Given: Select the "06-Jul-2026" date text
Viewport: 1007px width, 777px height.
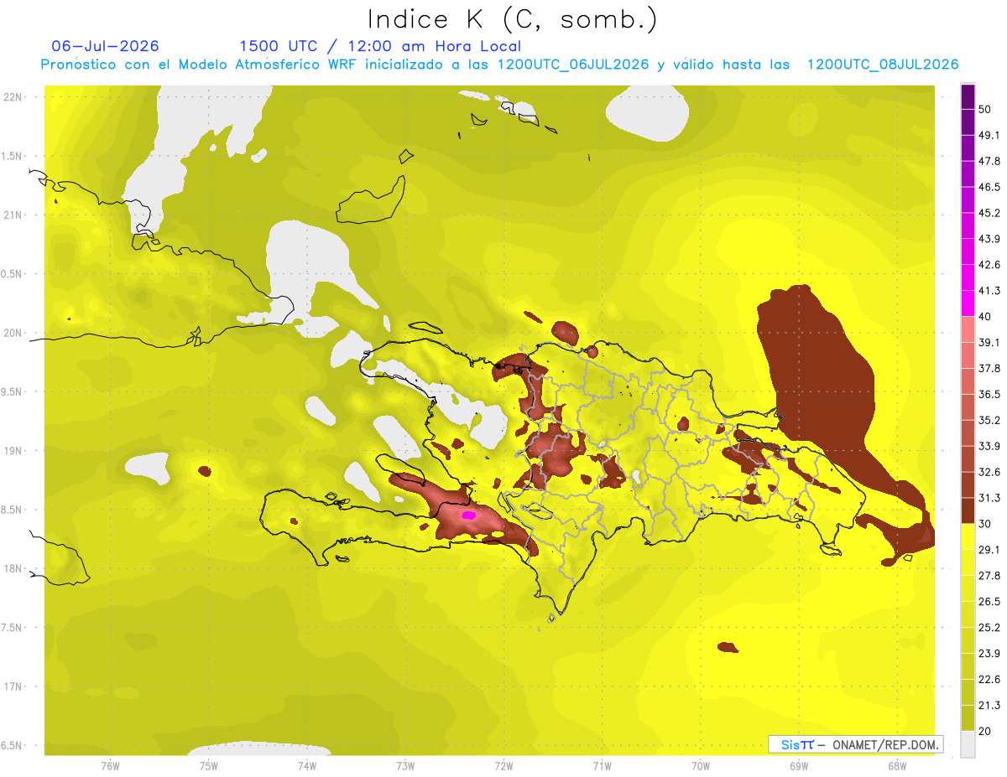Looking at the screenshot, I should [105, 46].
